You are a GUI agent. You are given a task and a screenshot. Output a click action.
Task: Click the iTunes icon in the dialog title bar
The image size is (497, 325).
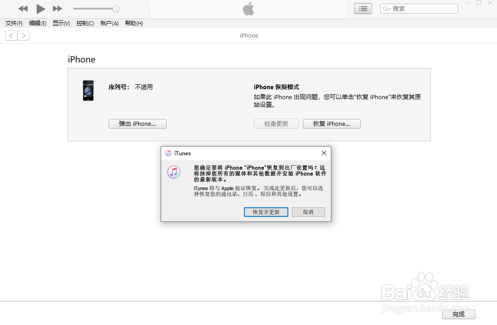click(x=168, y=153)
